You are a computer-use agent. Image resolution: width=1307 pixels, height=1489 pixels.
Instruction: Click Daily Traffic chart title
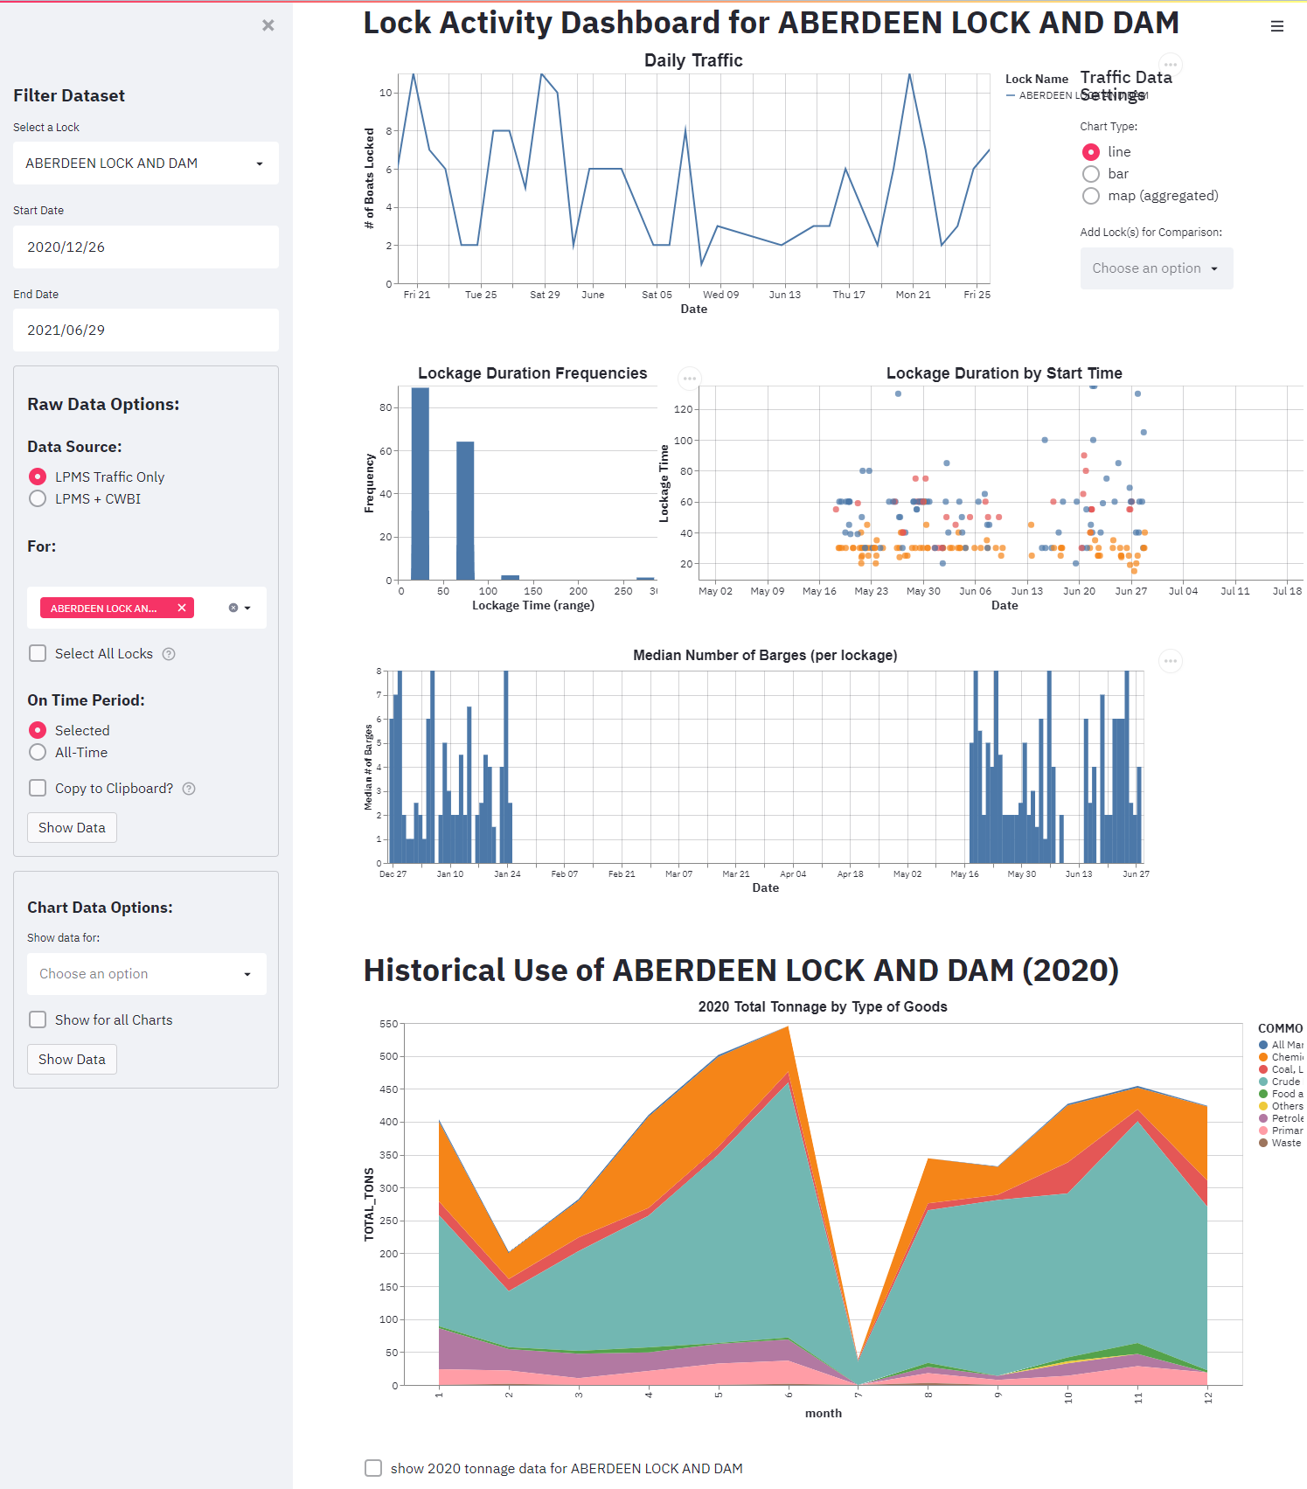[x=693, y=60]
